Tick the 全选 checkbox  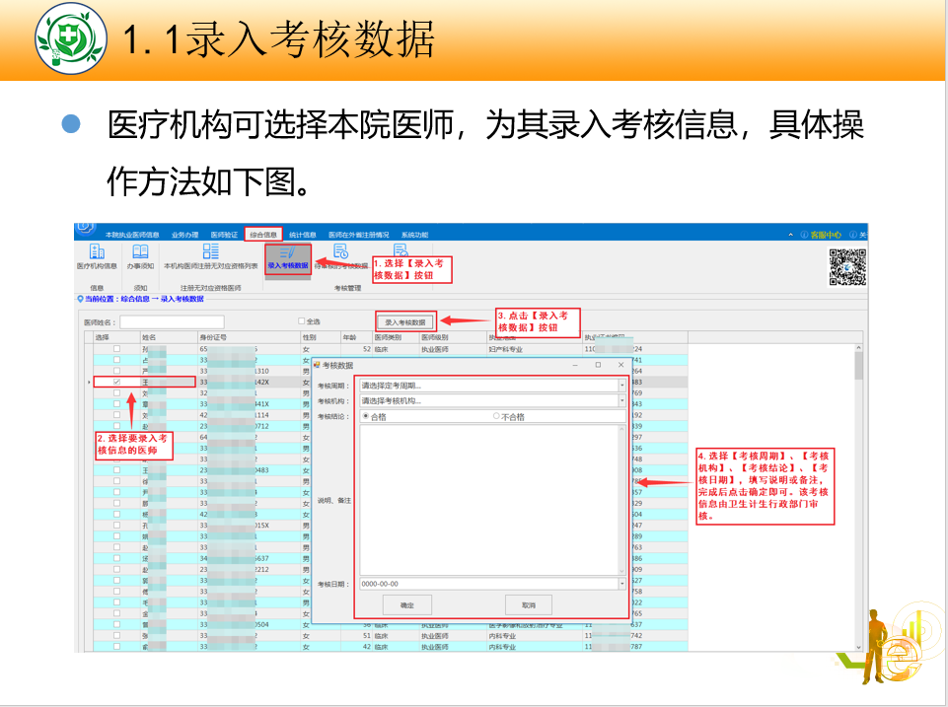pos(303,321)
